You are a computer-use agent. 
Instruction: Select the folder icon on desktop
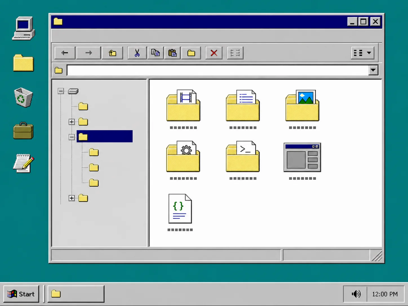(23, 63)
